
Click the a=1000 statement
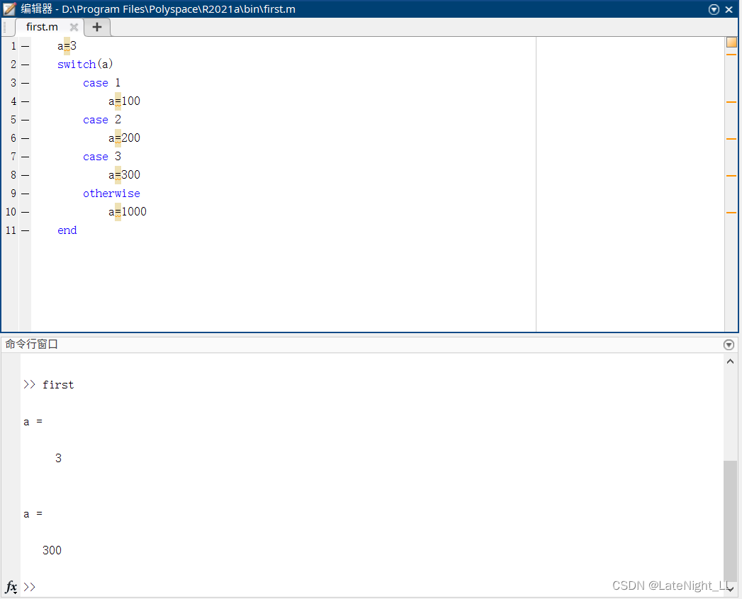[128, 212]
